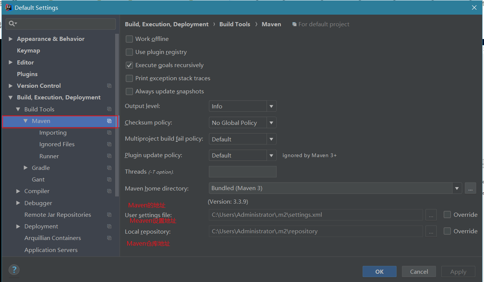Click the Build Tools breadcrumb

[235, 24]
